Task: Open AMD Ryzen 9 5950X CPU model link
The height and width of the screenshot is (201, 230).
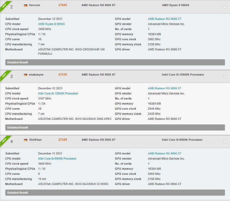Action: point(51,24)
